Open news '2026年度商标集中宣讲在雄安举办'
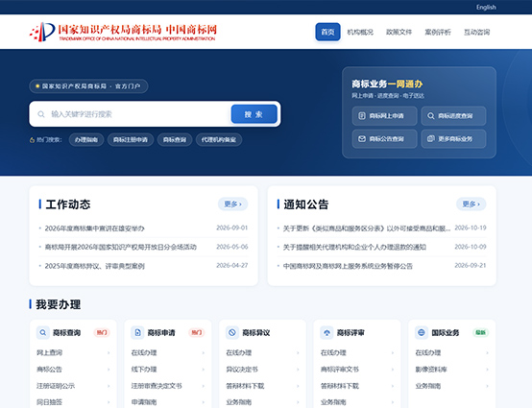This screenshot has height=408, width=532. point(95,228)
